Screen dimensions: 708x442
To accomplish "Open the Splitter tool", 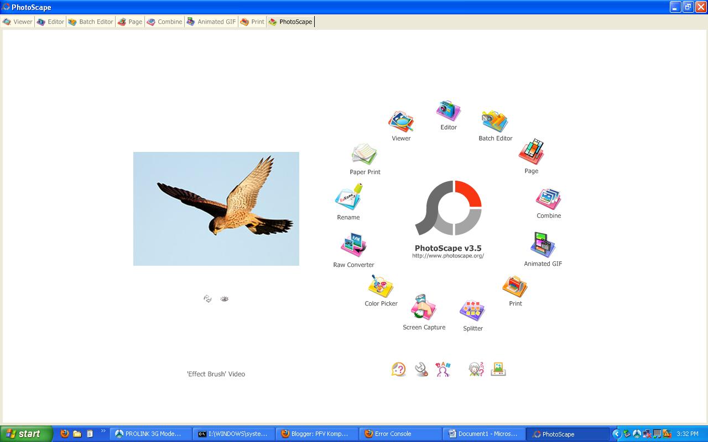I will click(472, 311).
